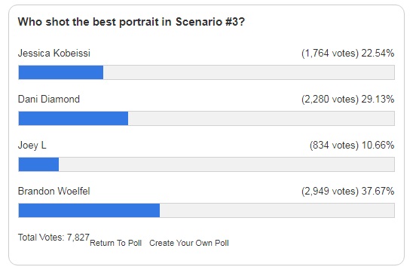
Task: Select the Jessica Kobeissi name label
Action: pyautogui.click(x=54, y=53)
